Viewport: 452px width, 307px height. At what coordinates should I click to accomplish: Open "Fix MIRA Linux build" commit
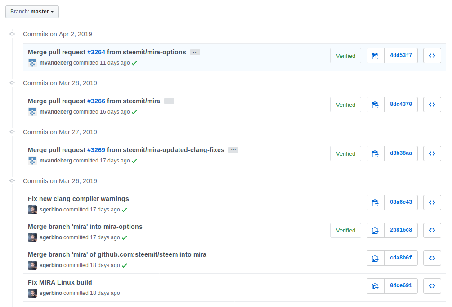tap(60, 282)
